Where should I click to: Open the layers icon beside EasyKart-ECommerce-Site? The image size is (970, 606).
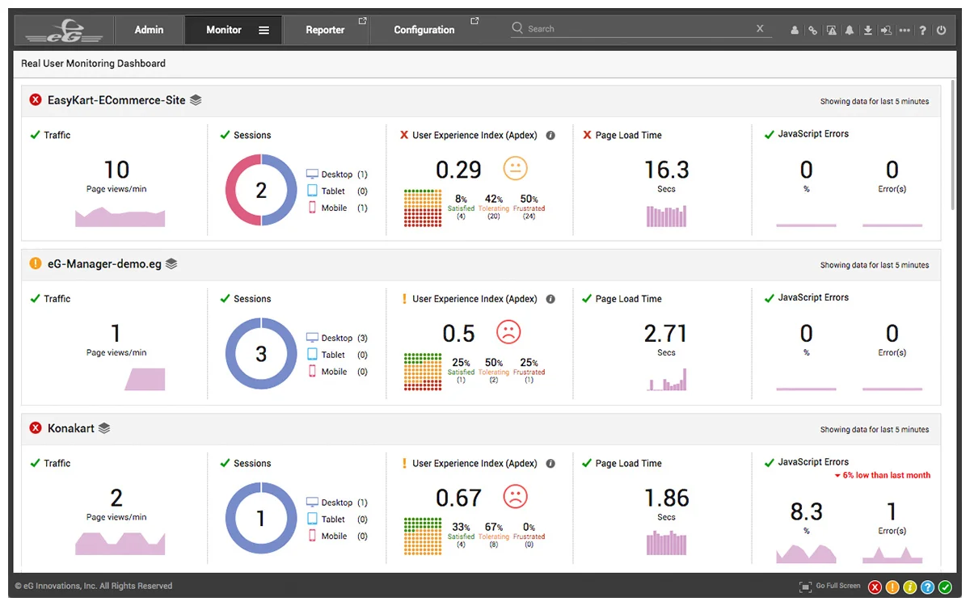[196, 100]
